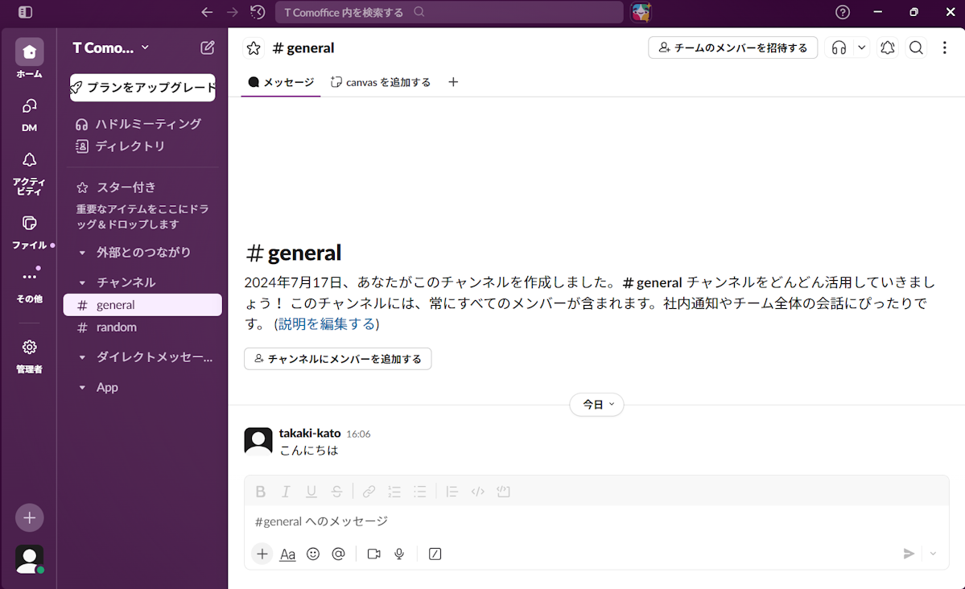Add a new tab with plus icon

coord(453,82)
